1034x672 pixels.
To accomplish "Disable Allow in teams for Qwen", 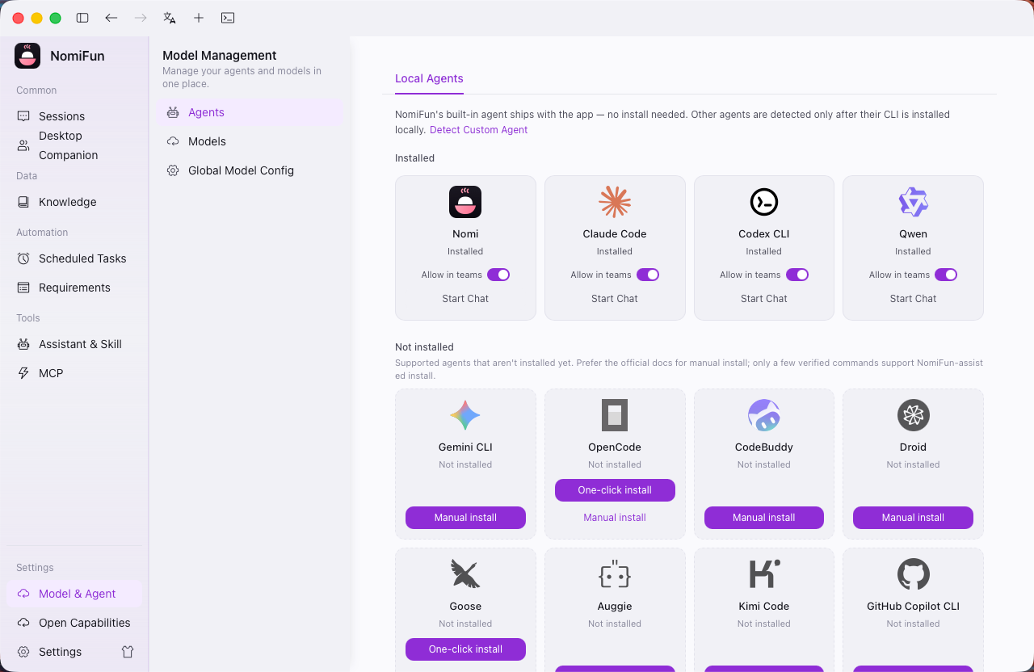I will pyautogui.click(x=946, y=275).
